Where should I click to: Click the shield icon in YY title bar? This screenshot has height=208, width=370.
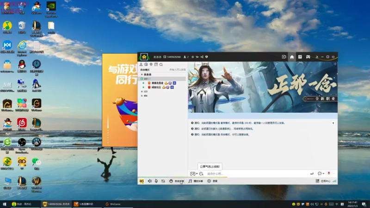(x=206, y=57)
